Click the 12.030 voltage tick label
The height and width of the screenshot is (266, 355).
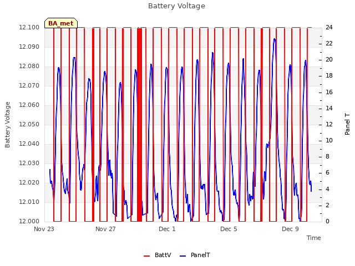pos(29,163)
